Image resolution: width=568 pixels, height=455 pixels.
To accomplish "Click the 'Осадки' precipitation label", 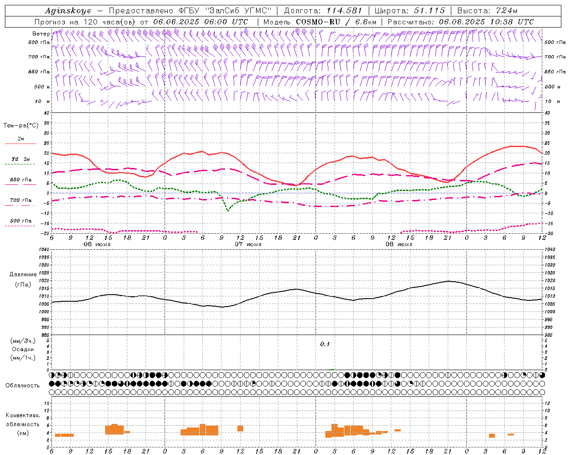I will 23,349.
